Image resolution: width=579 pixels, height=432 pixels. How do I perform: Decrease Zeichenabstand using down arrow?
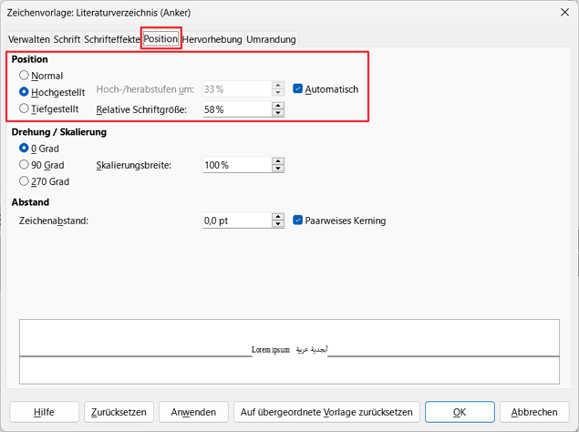278,225
